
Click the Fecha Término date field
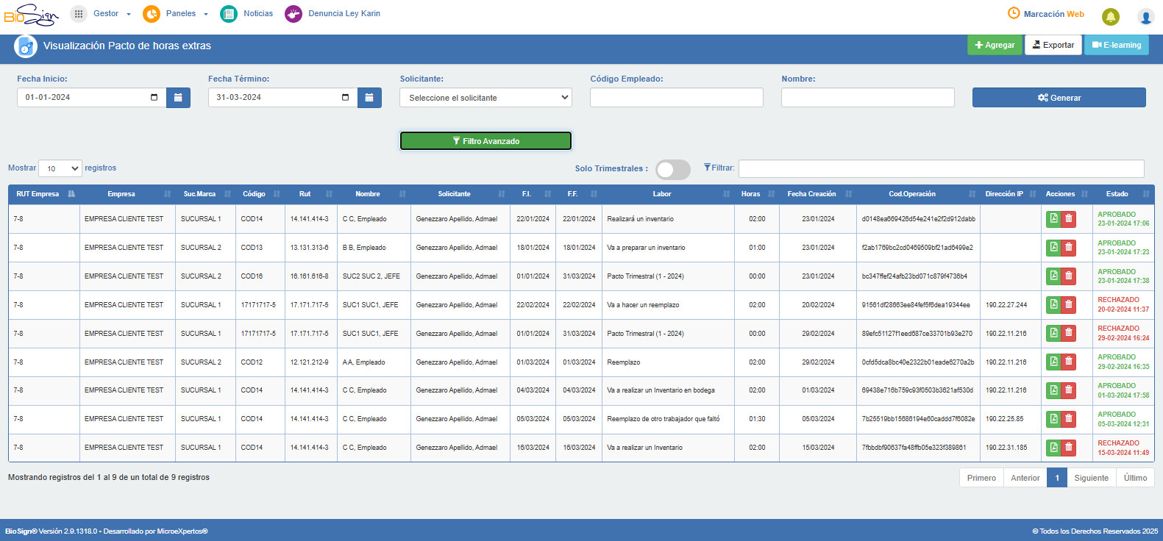282,98
